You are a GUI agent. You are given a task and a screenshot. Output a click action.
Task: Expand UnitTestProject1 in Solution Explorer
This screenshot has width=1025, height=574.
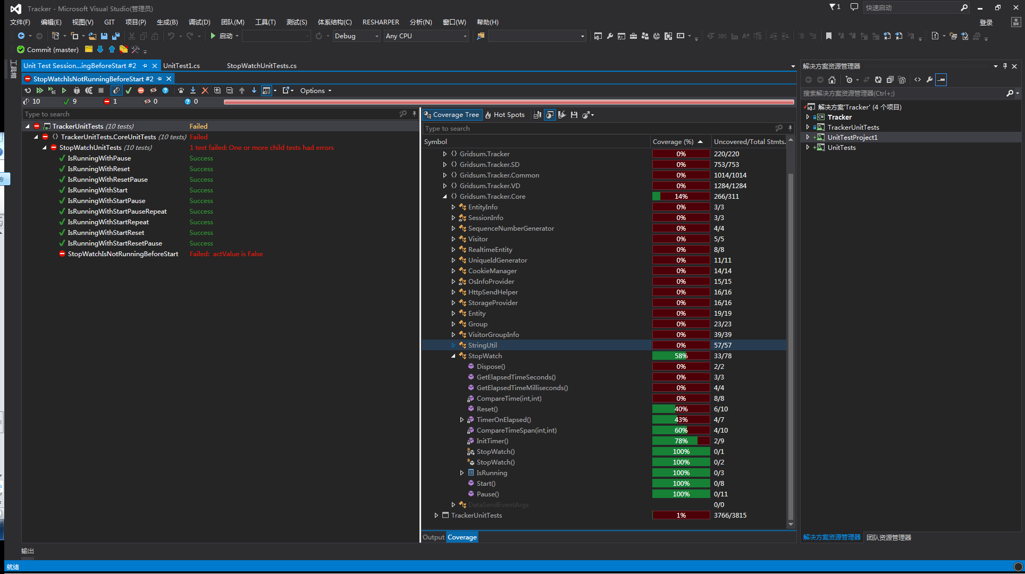pyautogui.click(x=808, y=137)
